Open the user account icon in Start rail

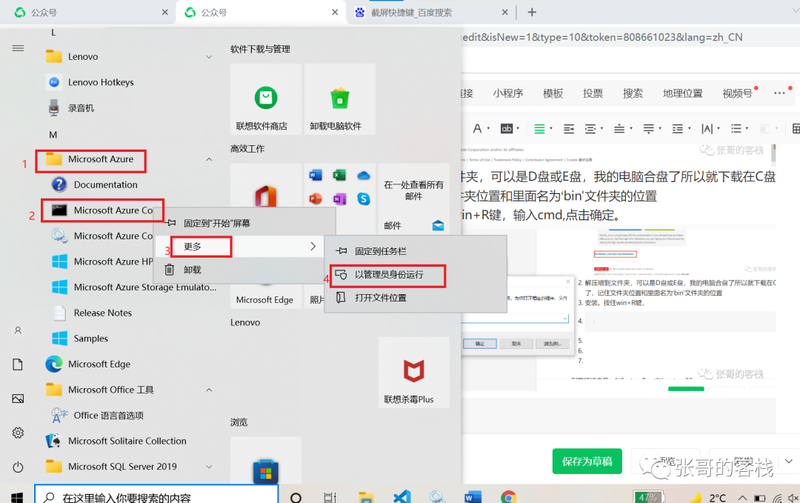coord(18,330)
